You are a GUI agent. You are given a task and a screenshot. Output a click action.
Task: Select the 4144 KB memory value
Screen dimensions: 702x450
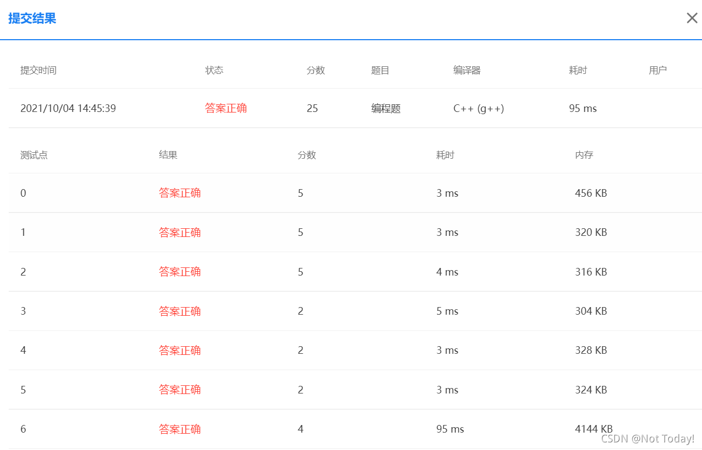pos(593,429)
